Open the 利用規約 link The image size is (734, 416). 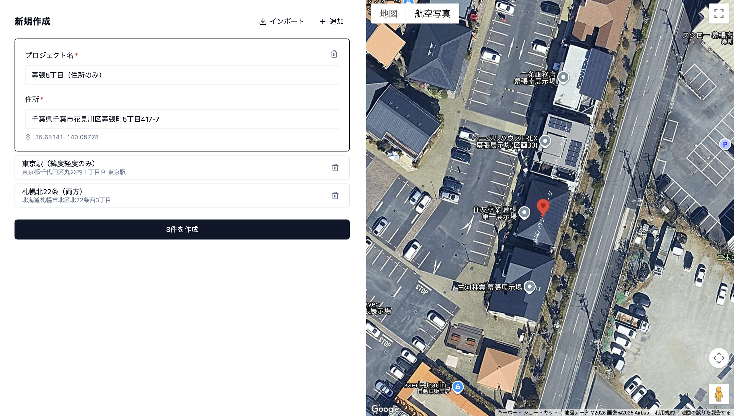(x=664, y=412)
